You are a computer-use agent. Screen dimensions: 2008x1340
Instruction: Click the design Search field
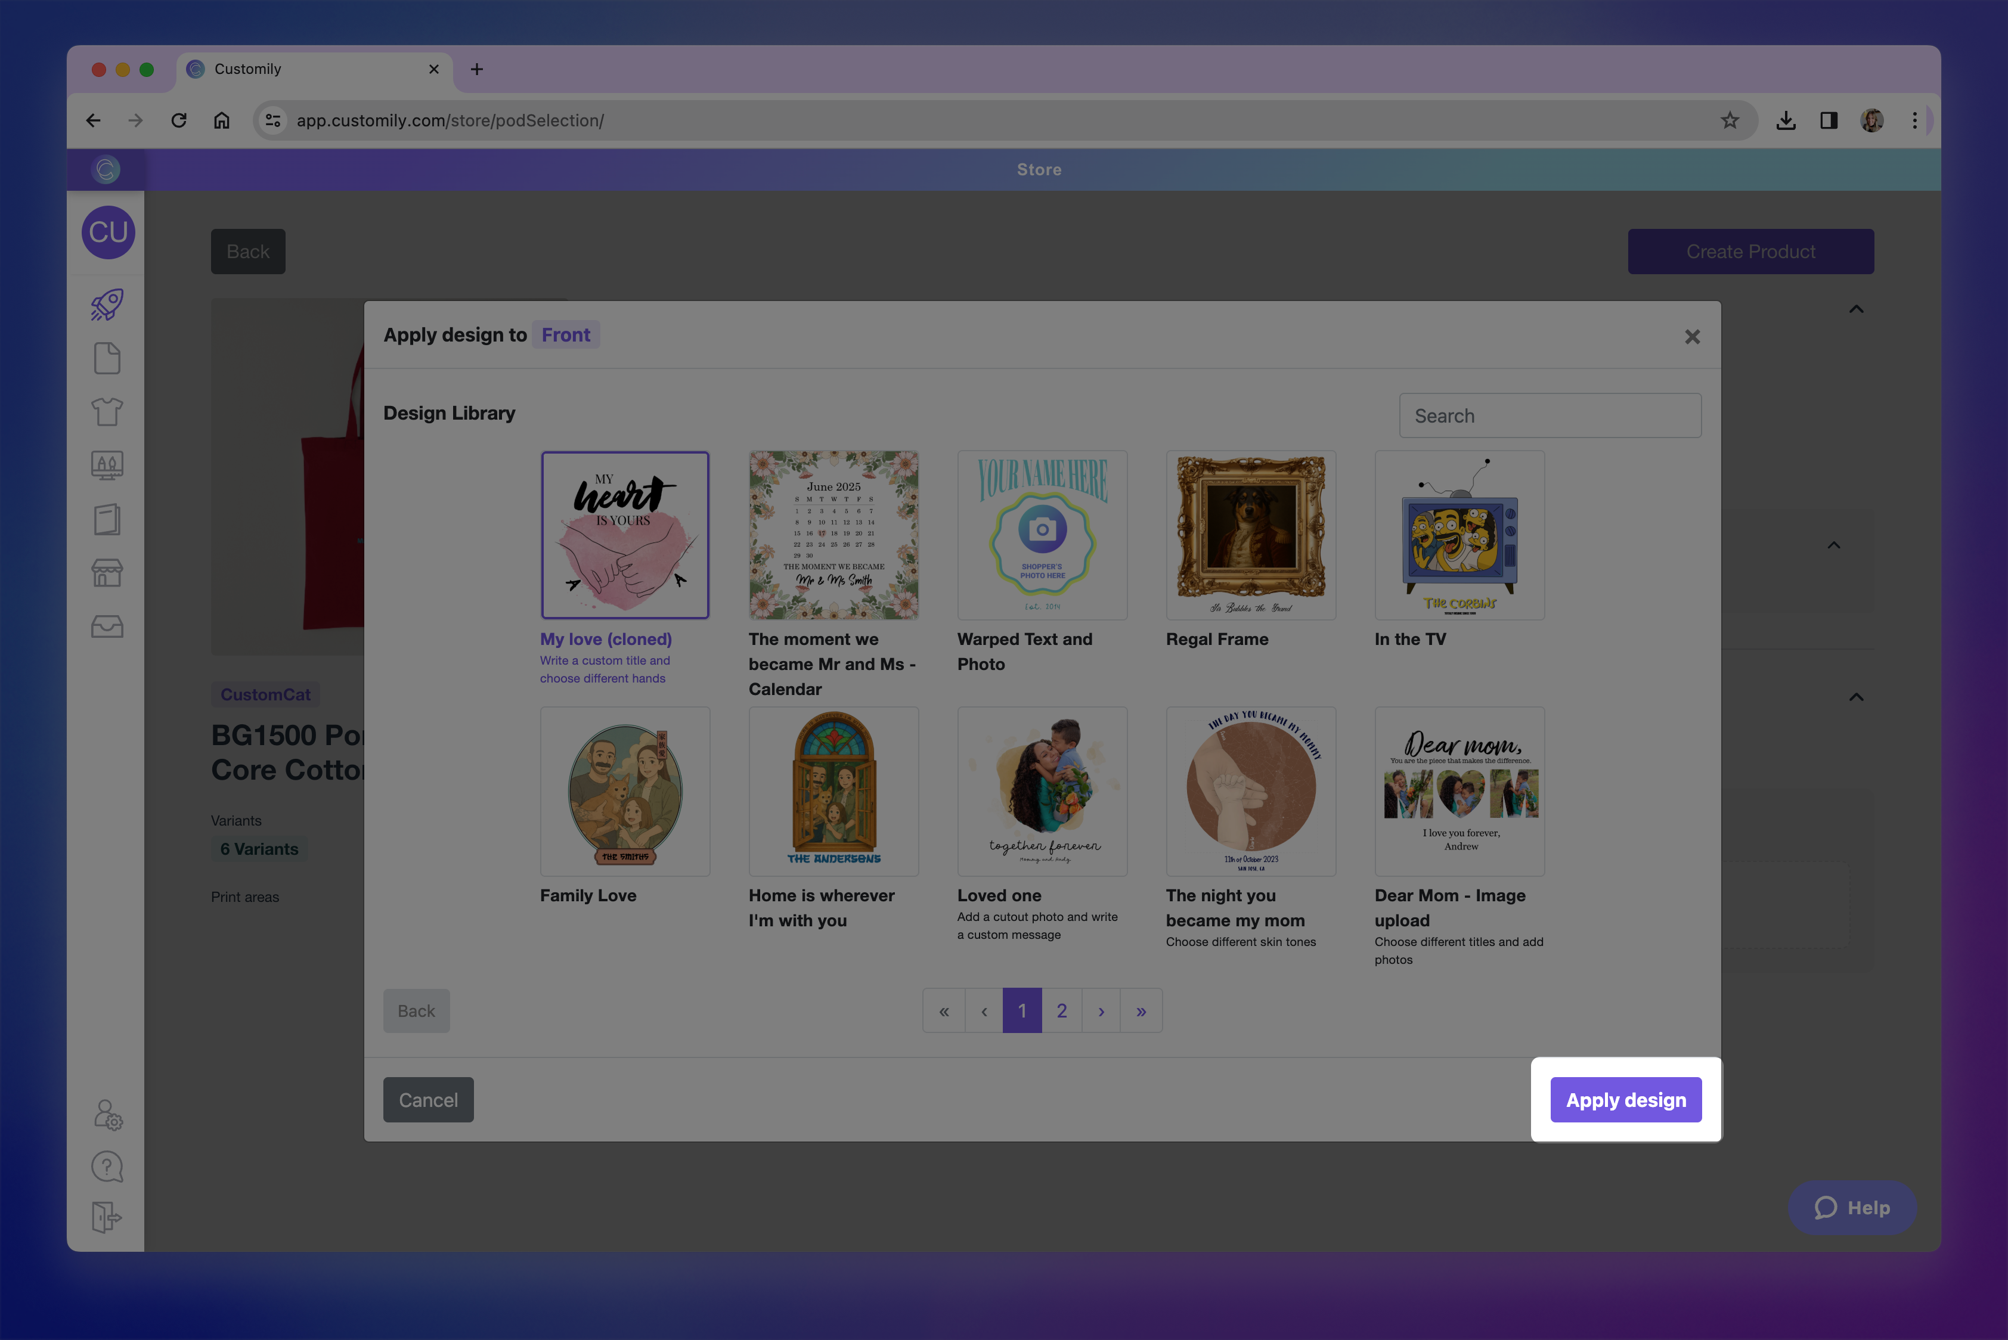point(1549,416)
